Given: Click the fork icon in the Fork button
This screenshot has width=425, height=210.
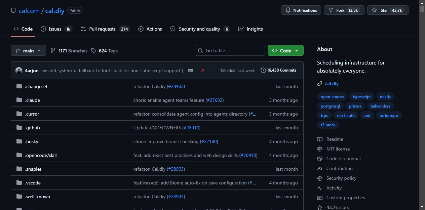Looking at the screenshot, I should [331, 10].
